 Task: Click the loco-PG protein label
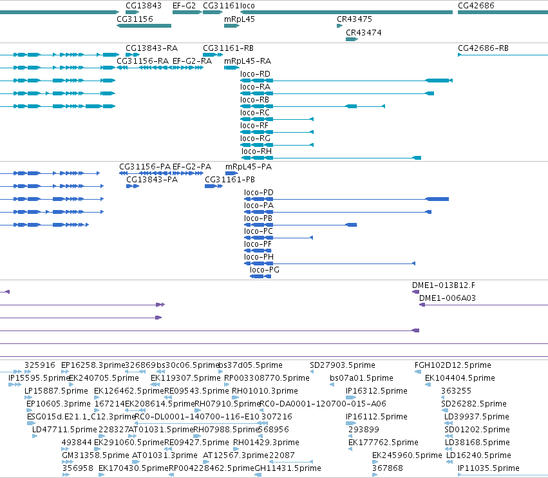pyautogui.click(x=265, y=269)
